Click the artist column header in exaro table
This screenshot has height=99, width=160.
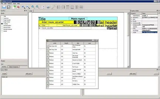(55, 43)
